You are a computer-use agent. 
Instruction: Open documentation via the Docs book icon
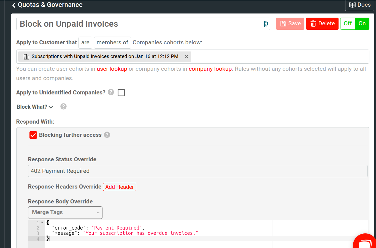click(x=353, y=5)
